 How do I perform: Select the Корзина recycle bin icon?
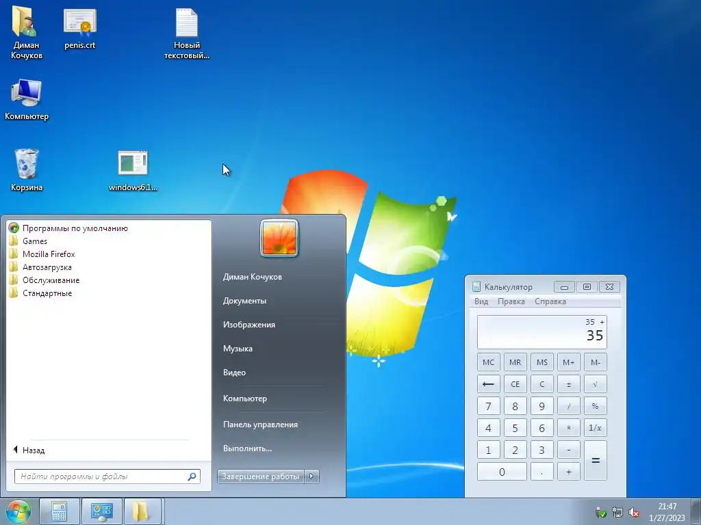pos(27,170)
